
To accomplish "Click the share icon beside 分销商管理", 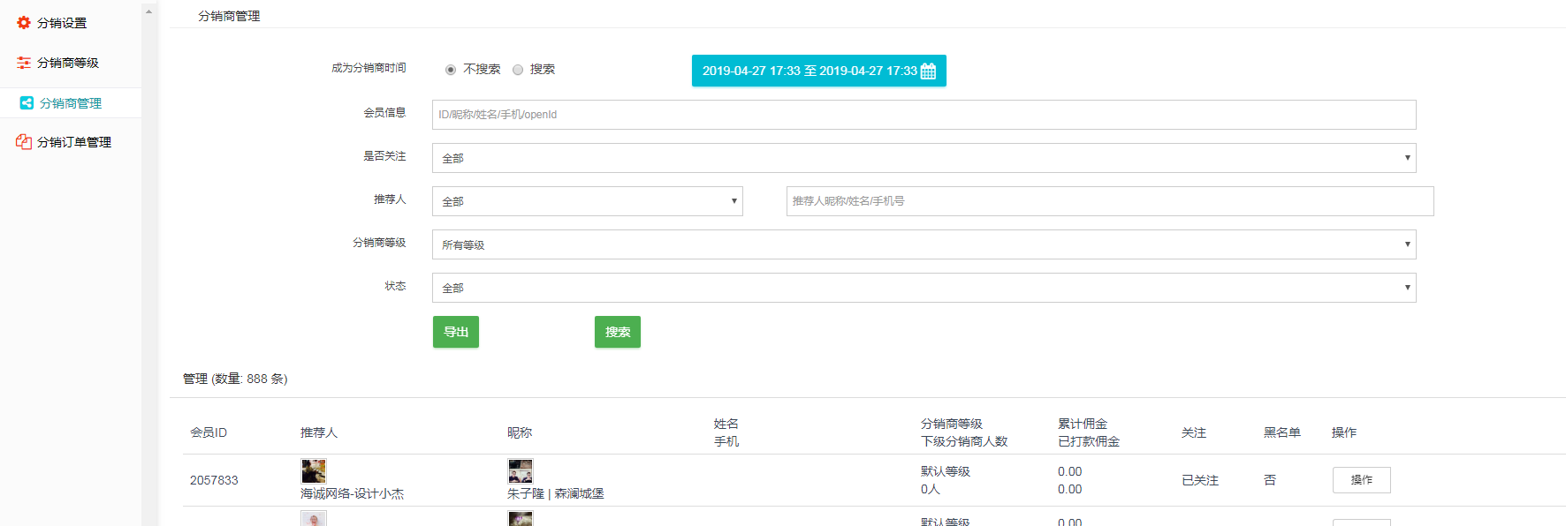I will [27, 103].
